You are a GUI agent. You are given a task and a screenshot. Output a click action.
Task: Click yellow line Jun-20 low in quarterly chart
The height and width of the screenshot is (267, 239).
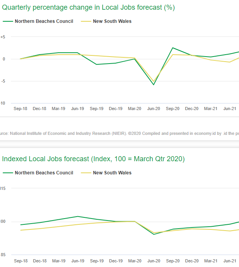coord(154,81)
